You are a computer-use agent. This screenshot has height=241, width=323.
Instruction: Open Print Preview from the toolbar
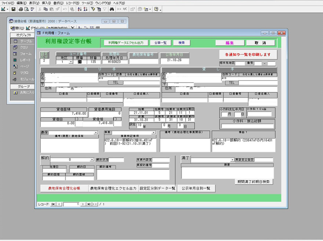tap(26, 9)
